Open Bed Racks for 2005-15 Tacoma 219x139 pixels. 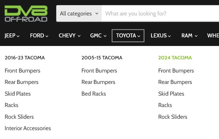click(x=94, y=94)
